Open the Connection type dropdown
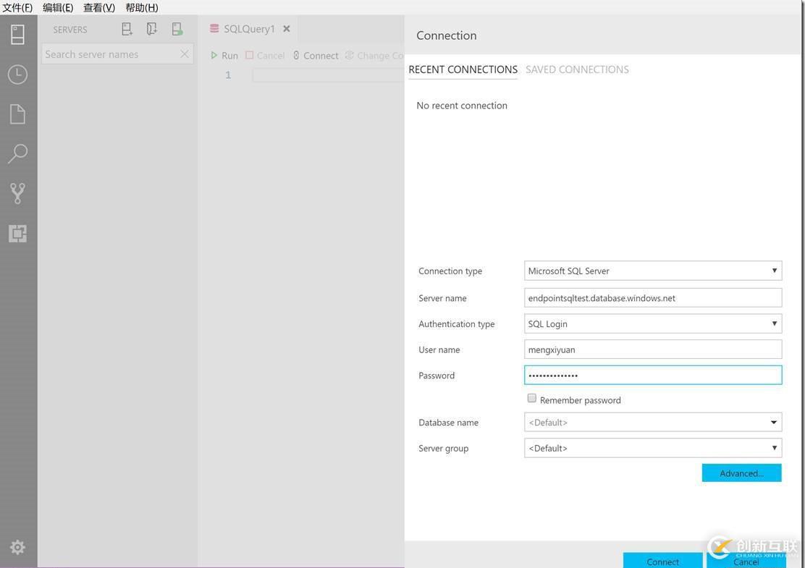The width and height of the screenshot is (805, 568). coord(653,271)
